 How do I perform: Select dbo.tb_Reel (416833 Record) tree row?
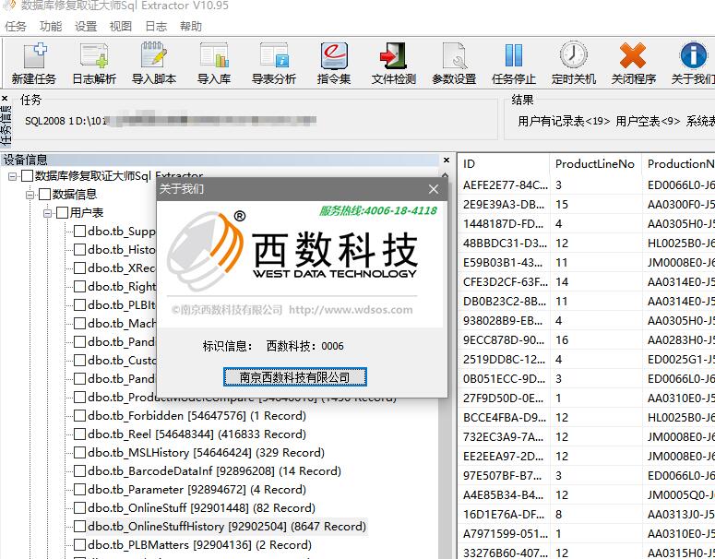point(197,434)
